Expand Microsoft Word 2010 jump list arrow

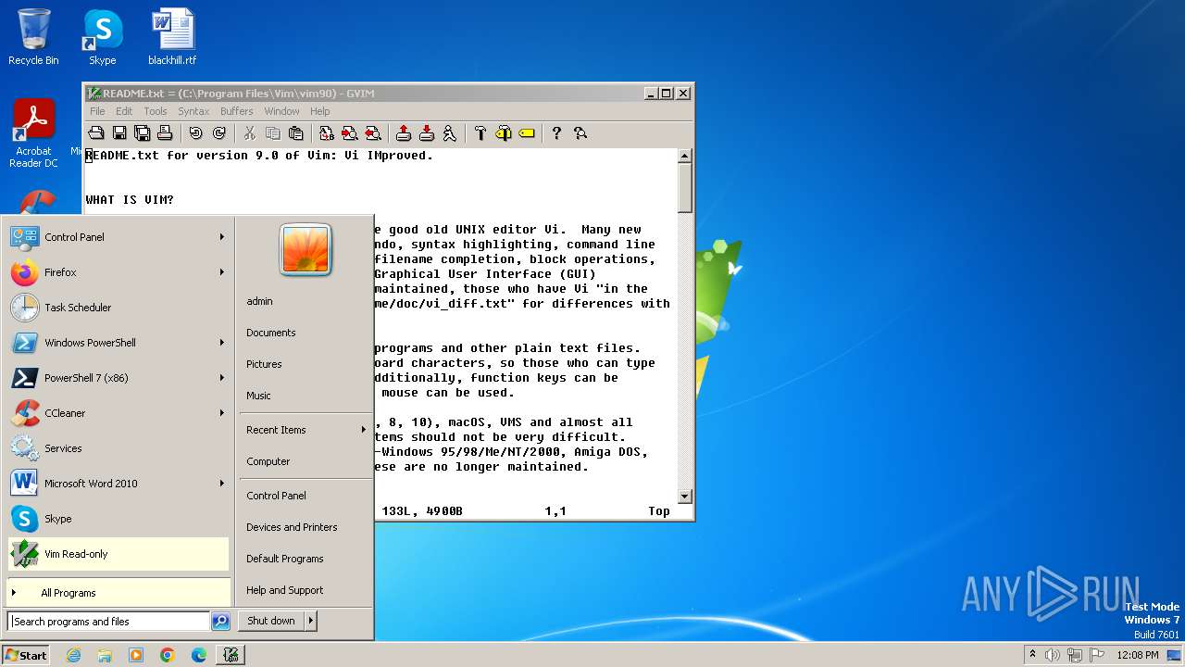pos(221,484)
